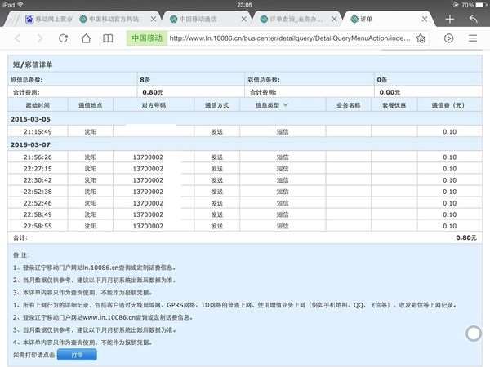Select the 通信地点 column header
The image size is (490, 367).
coord(91,105)
